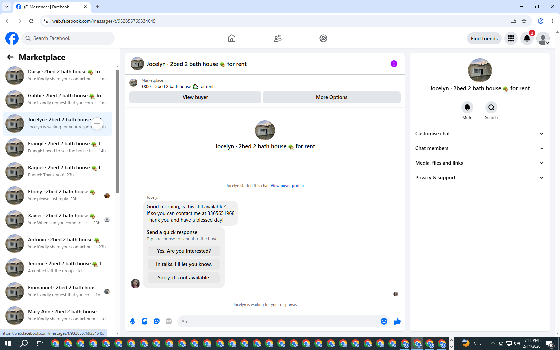
Task: Open the Chrome three-dot menu
Action: coord(553,21)
